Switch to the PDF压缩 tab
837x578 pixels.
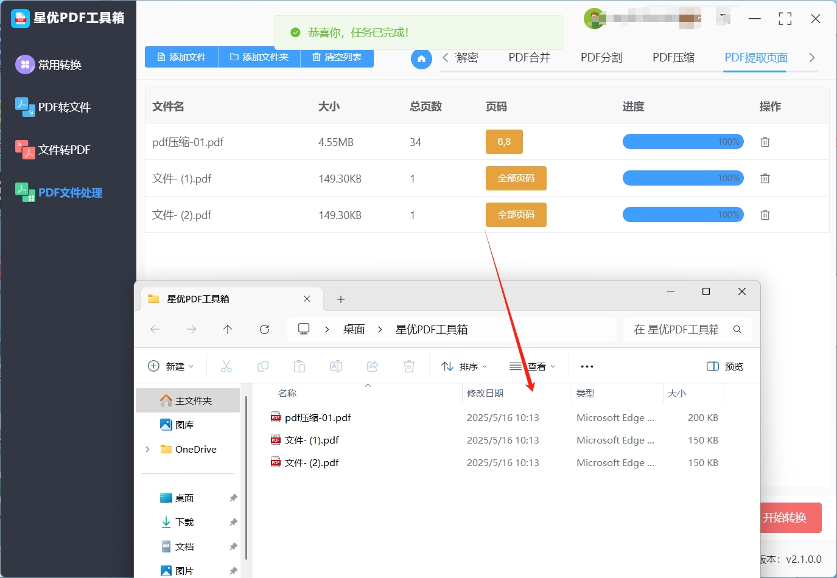pyautogui.click(x=674, y=57)
